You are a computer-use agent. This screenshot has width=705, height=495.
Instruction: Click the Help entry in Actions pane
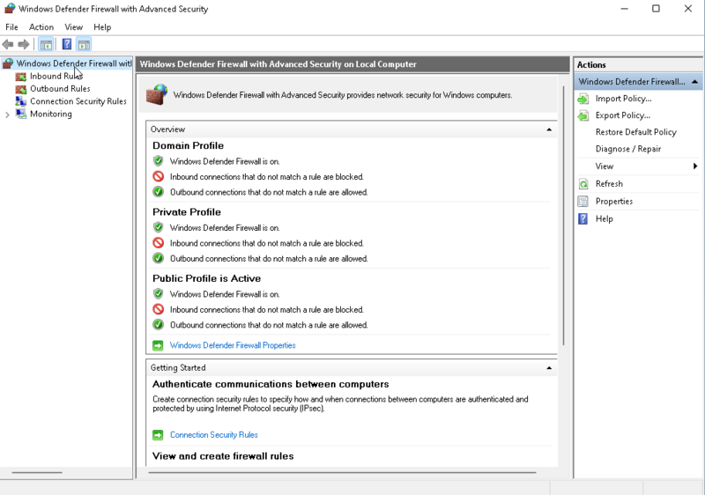[x=605, y=218]
